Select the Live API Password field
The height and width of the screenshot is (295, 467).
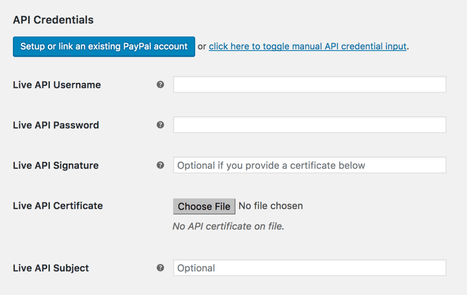(309, 125)
